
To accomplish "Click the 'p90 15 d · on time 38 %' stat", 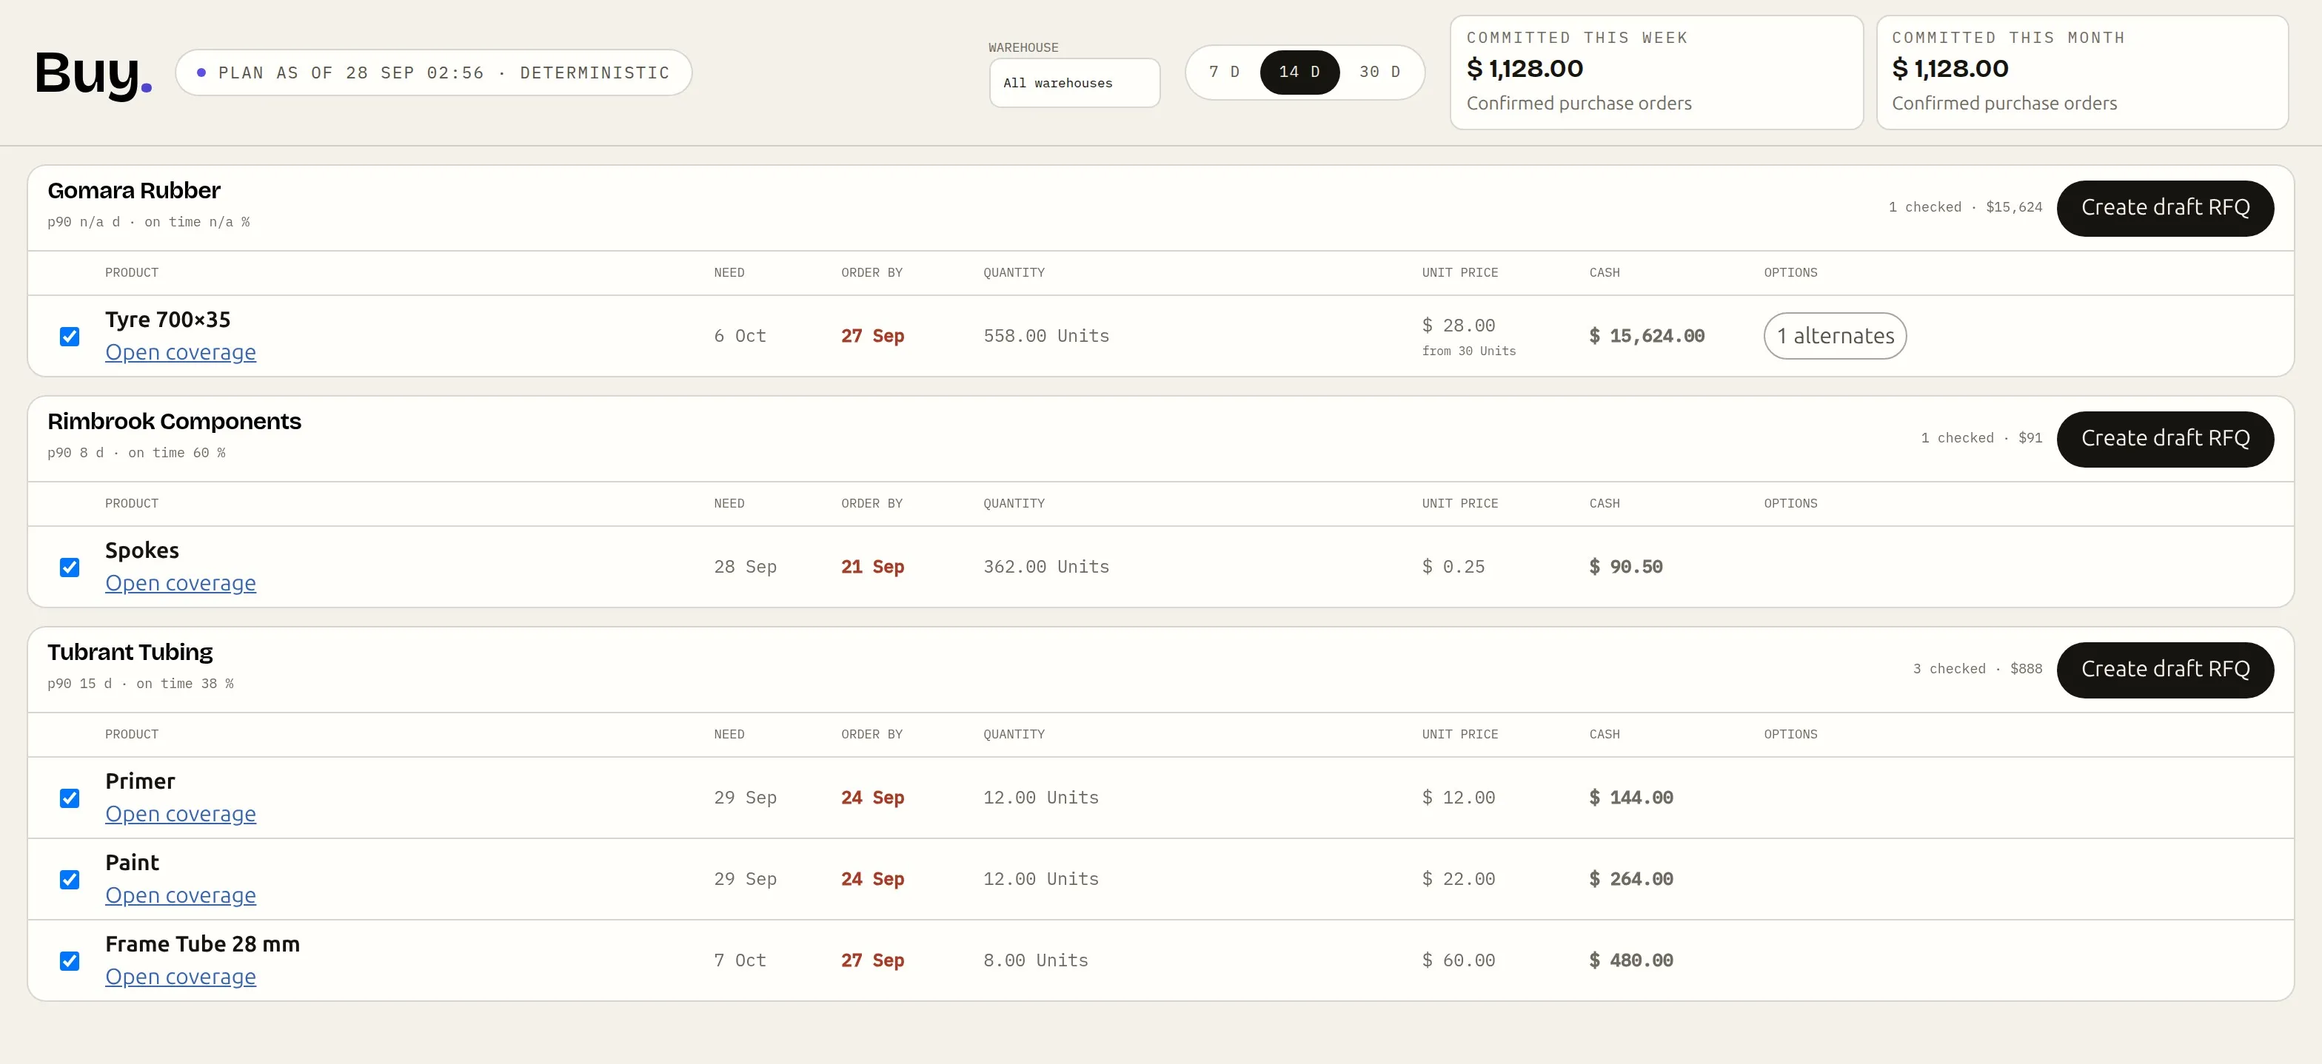I will (x=141, y=684).
